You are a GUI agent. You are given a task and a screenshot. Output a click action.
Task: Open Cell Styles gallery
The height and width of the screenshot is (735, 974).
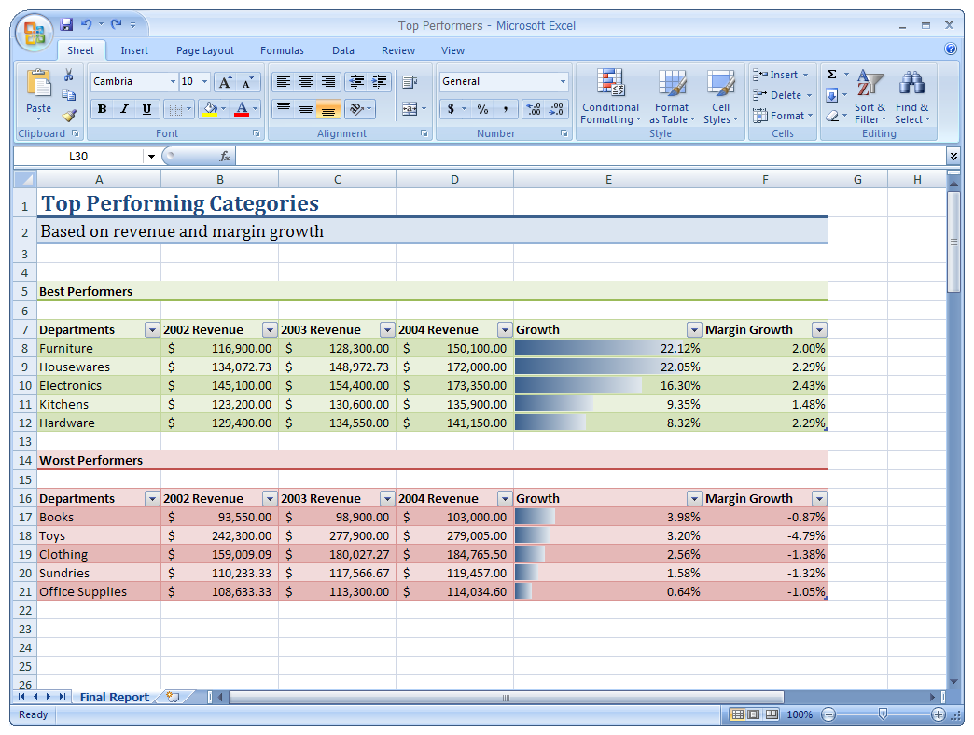720,97
